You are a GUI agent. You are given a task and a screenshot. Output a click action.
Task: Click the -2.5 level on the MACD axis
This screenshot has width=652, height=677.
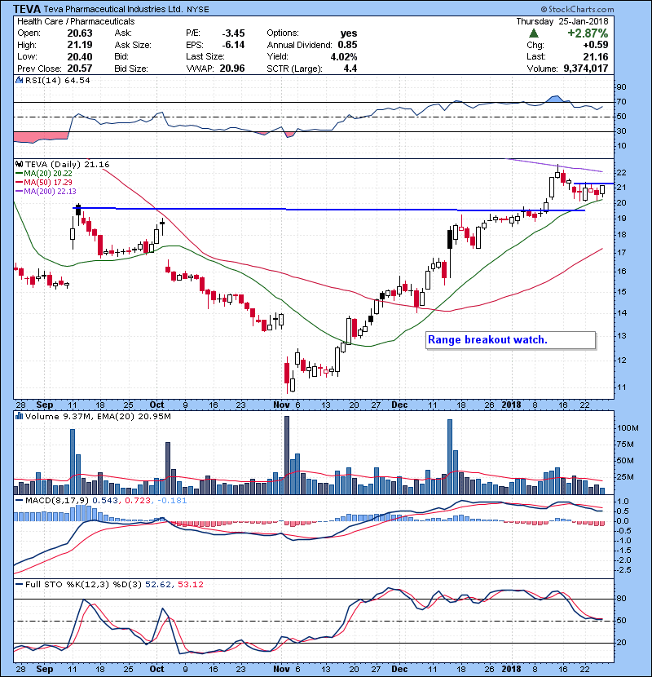pos(623,570)
